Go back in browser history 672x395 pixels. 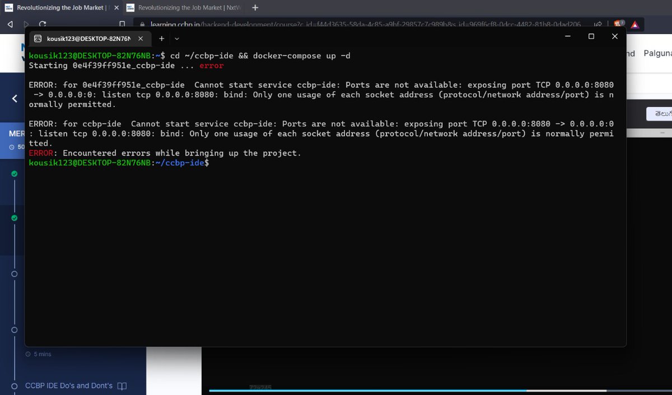[10, 24]
